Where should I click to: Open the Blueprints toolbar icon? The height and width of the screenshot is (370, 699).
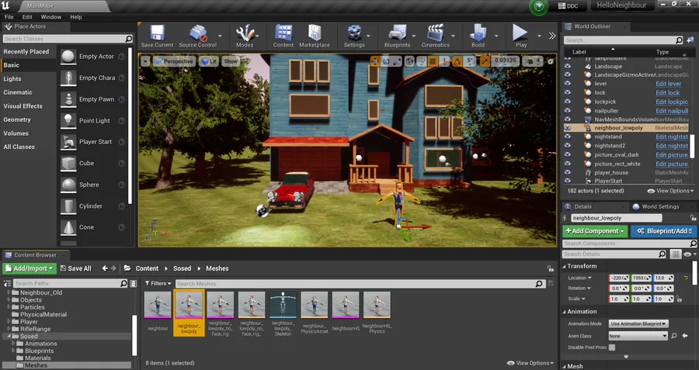point(397,36)
